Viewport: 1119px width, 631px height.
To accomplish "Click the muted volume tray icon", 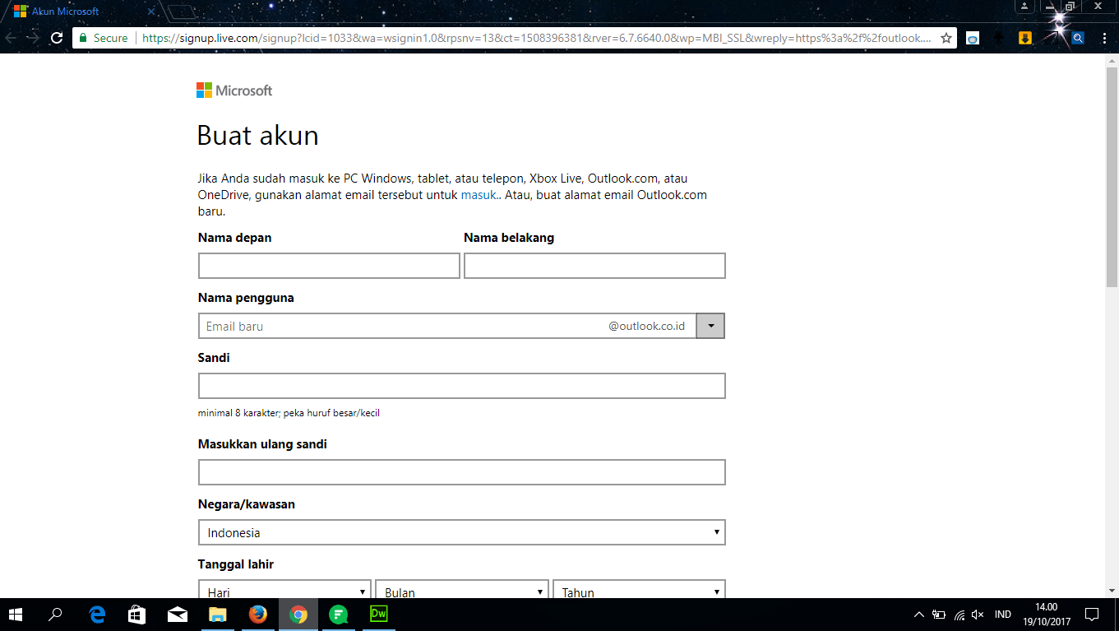I will [978, 615].
